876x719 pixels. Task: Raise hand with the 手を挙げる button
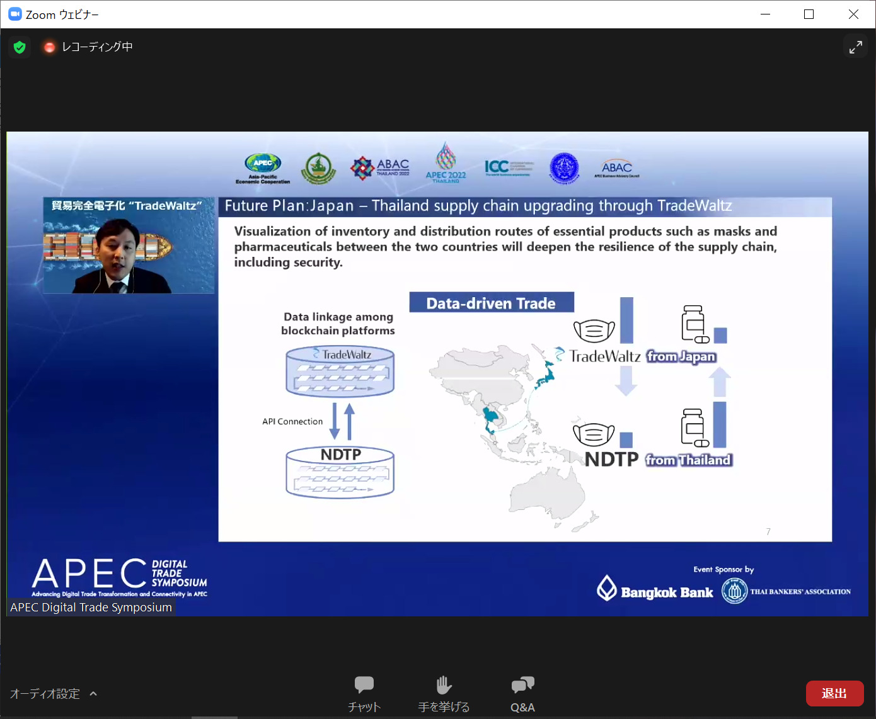coord(444,694)
